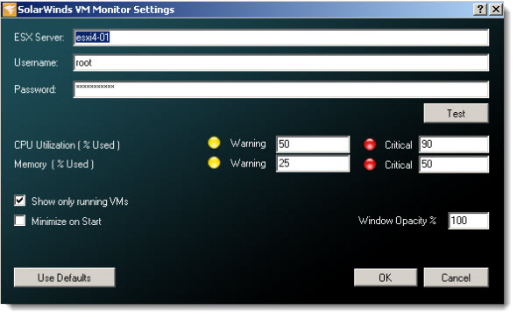Click the Show only running VMs label
The image size is (517, 317).
[80, 201]
